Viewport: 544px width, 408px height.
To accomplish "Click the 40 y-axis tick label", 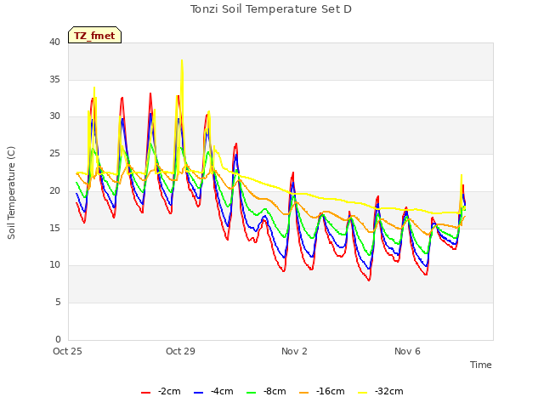I will [54, 42].
